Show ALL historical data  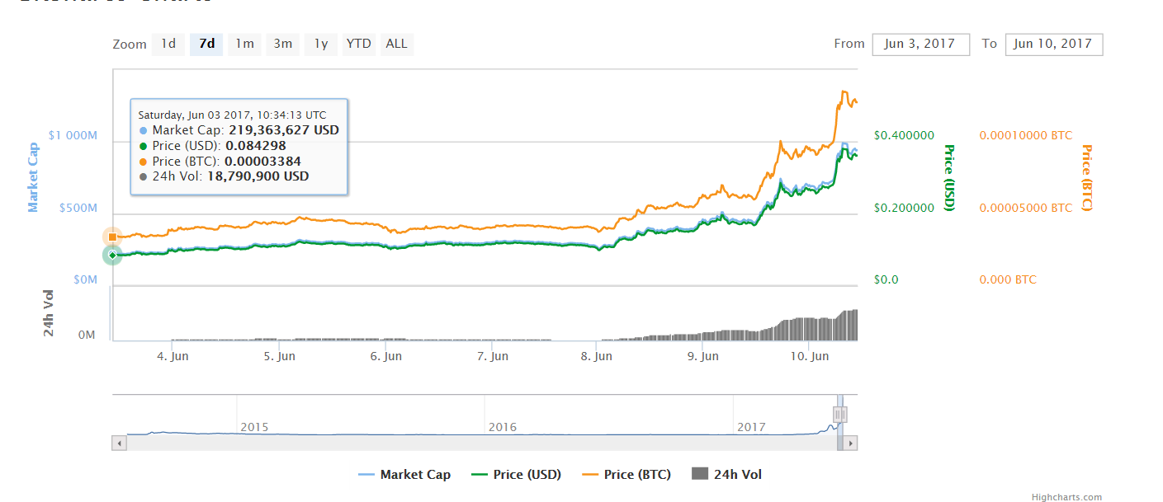click(396, 44)
